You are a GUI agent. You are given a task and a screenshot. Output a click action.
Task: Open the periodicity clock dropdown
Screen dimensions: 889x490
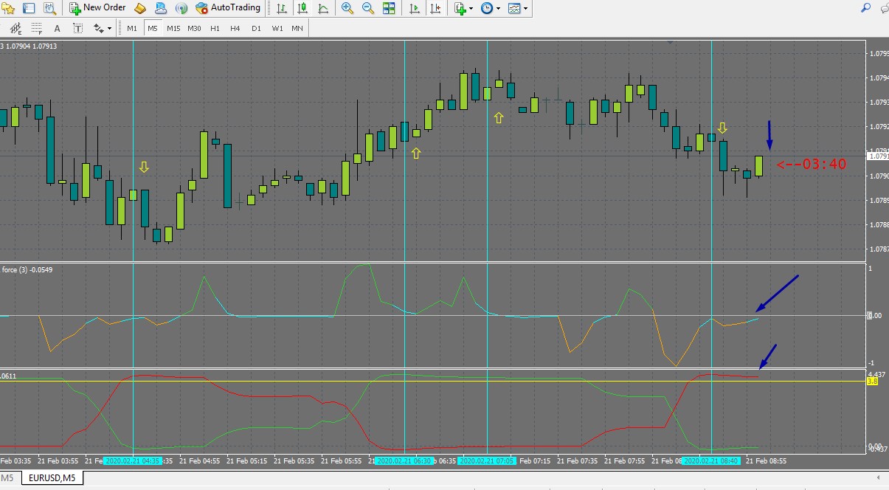tap(491, 8)
